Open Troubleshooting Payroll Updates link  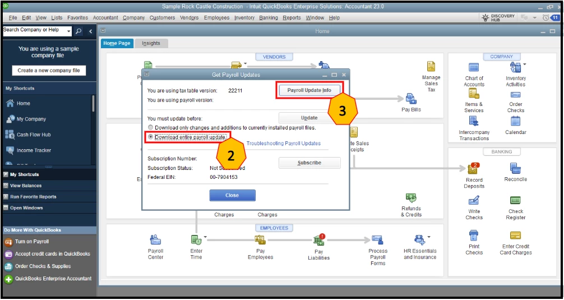point(284,143)
